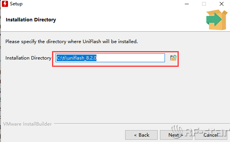
Task: Click the Installation Directory heading
Action: pyautogui.click(x=31, y=20)
